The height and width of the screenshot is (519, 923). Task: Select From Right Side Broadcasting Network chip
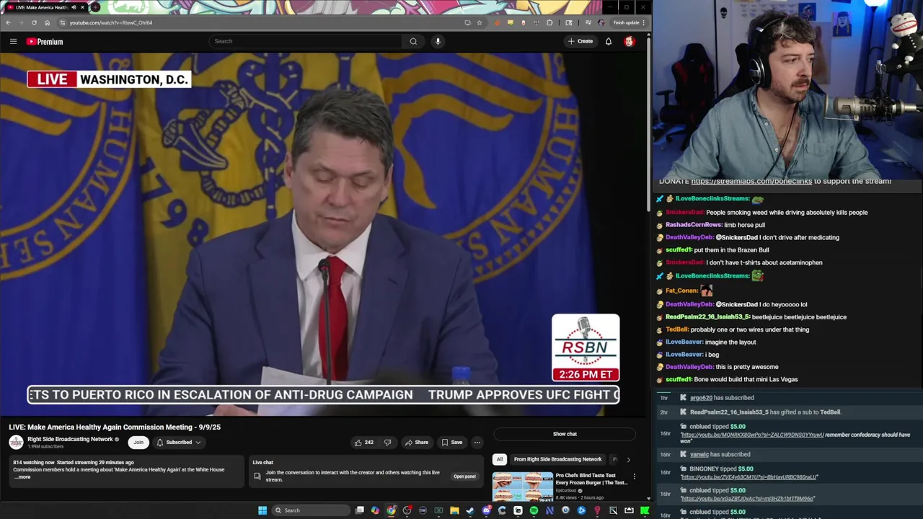557,459
